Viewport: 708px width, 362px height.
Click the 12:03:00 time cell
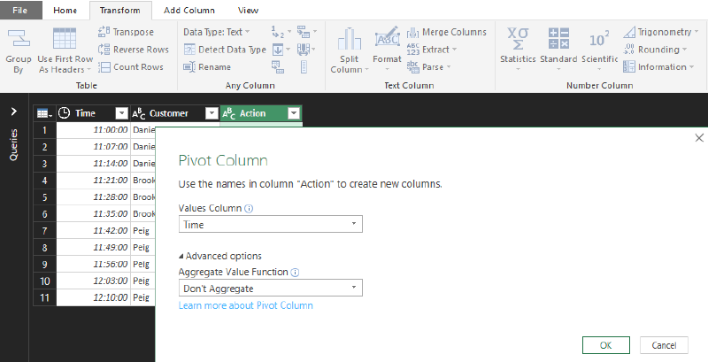[93, 281]
